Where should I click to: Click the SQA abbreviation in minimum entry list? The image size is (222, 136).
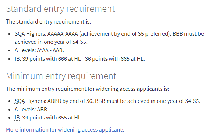[20, 101]
